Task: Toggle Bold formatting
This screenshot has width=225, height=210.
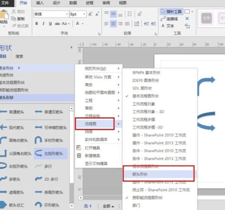Action: (36, 23)
